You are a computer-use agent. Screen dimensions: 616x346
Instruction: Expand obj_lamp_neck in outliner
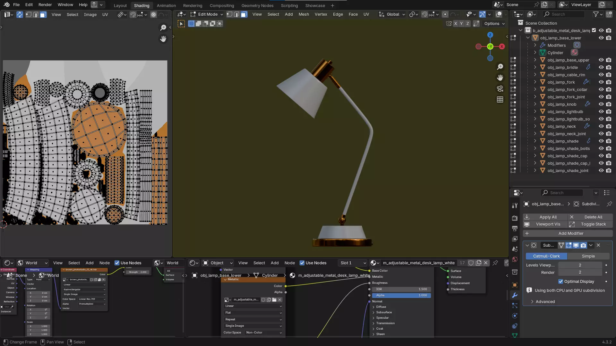[535, 126]
